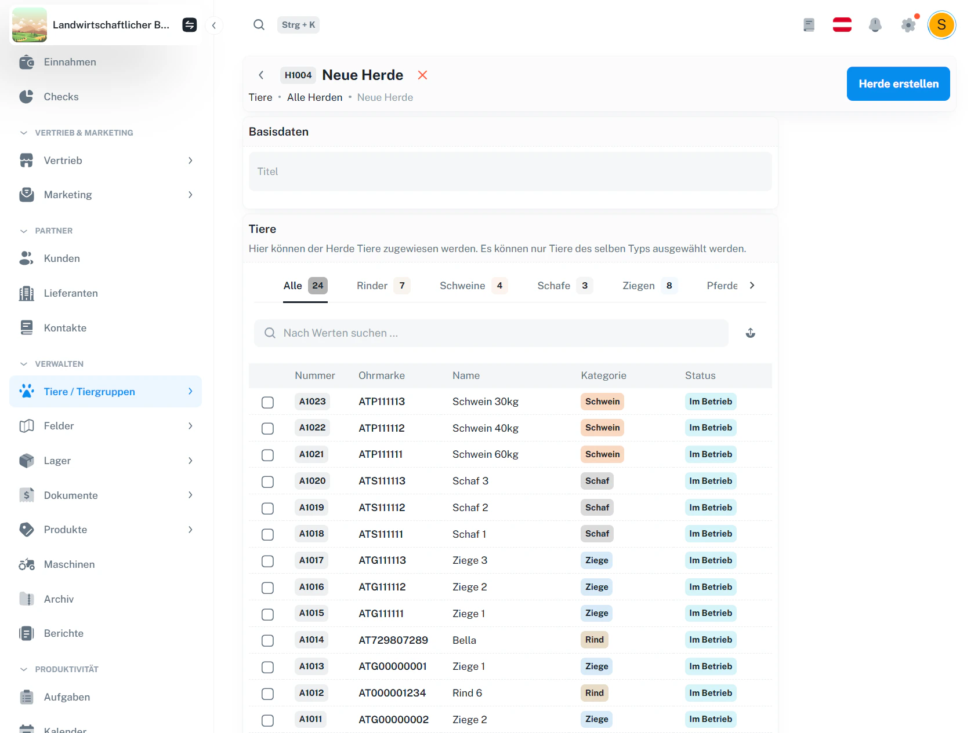This screenshot has height=733, width=978.
Task: Click the Titel input field
Action: tap(510, 172)
